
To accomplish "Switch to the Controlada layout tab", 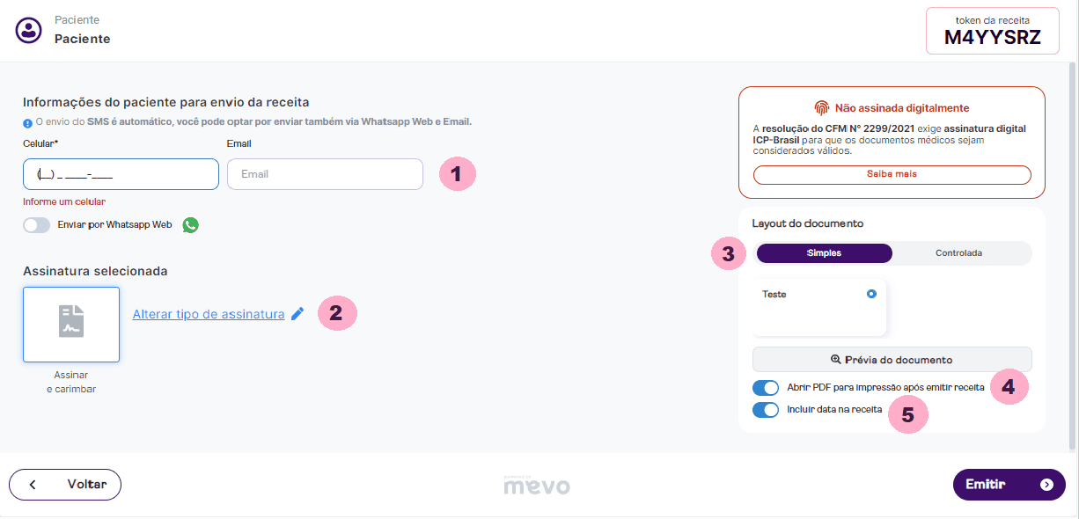I will point(958,253).
